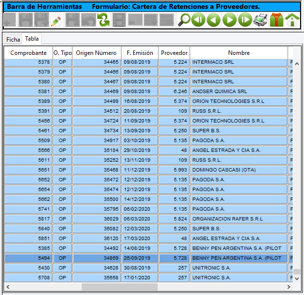Click the greyed stacked rows icon
Screen dimensions: 304x295
click(x=166, y=20)
